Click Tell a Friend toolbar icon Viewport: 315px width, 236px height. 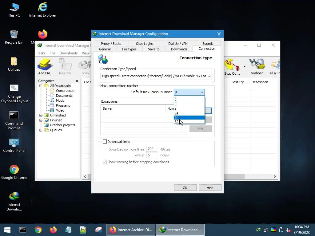[x=274, y=67]
